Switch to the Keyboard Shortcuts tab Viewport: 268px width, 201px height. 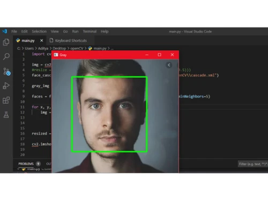click(x=71, y=41)
